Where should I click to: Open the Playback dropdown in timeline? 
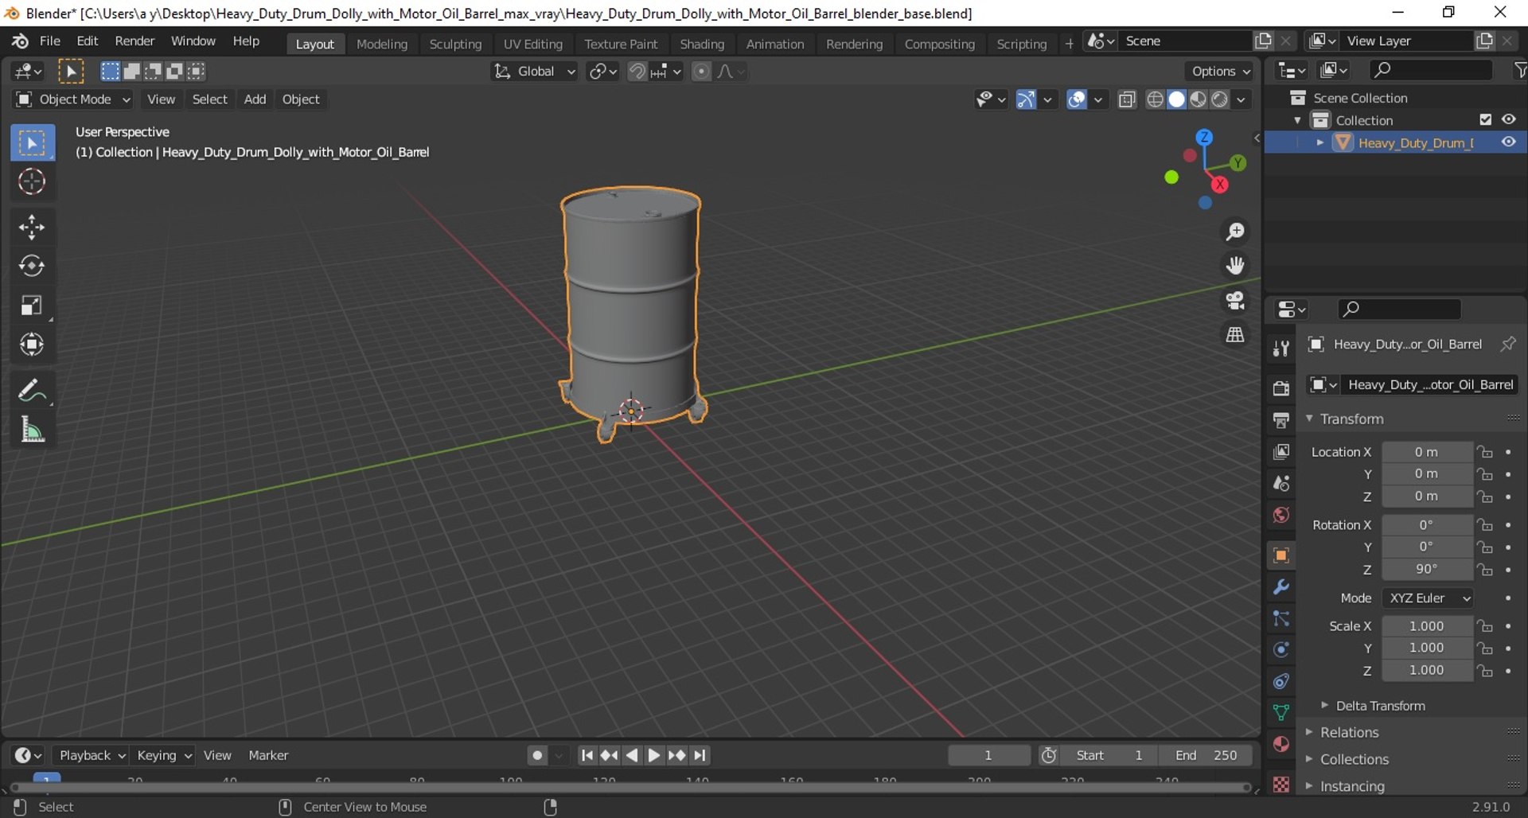coord(92,755)
